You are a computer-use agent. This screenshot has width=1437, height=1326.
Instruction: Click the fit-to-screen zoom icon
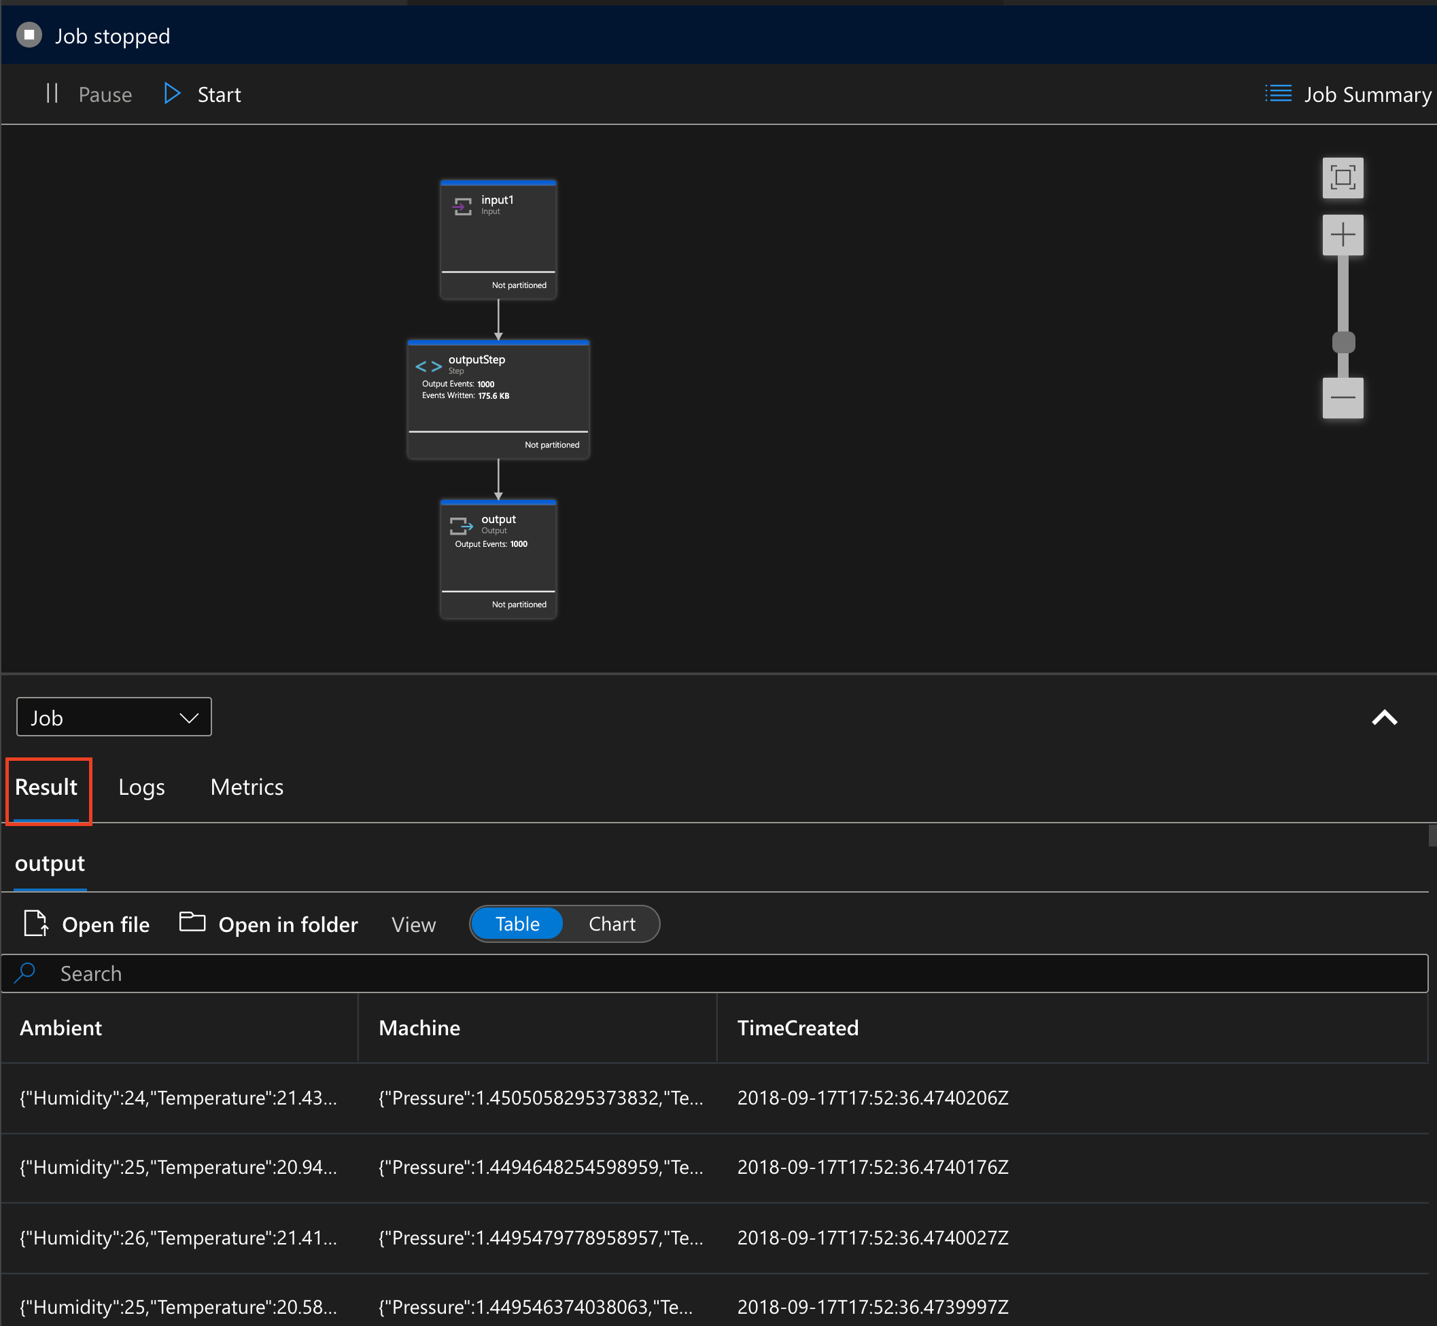pyautogui.click(x=1345, y=177)
